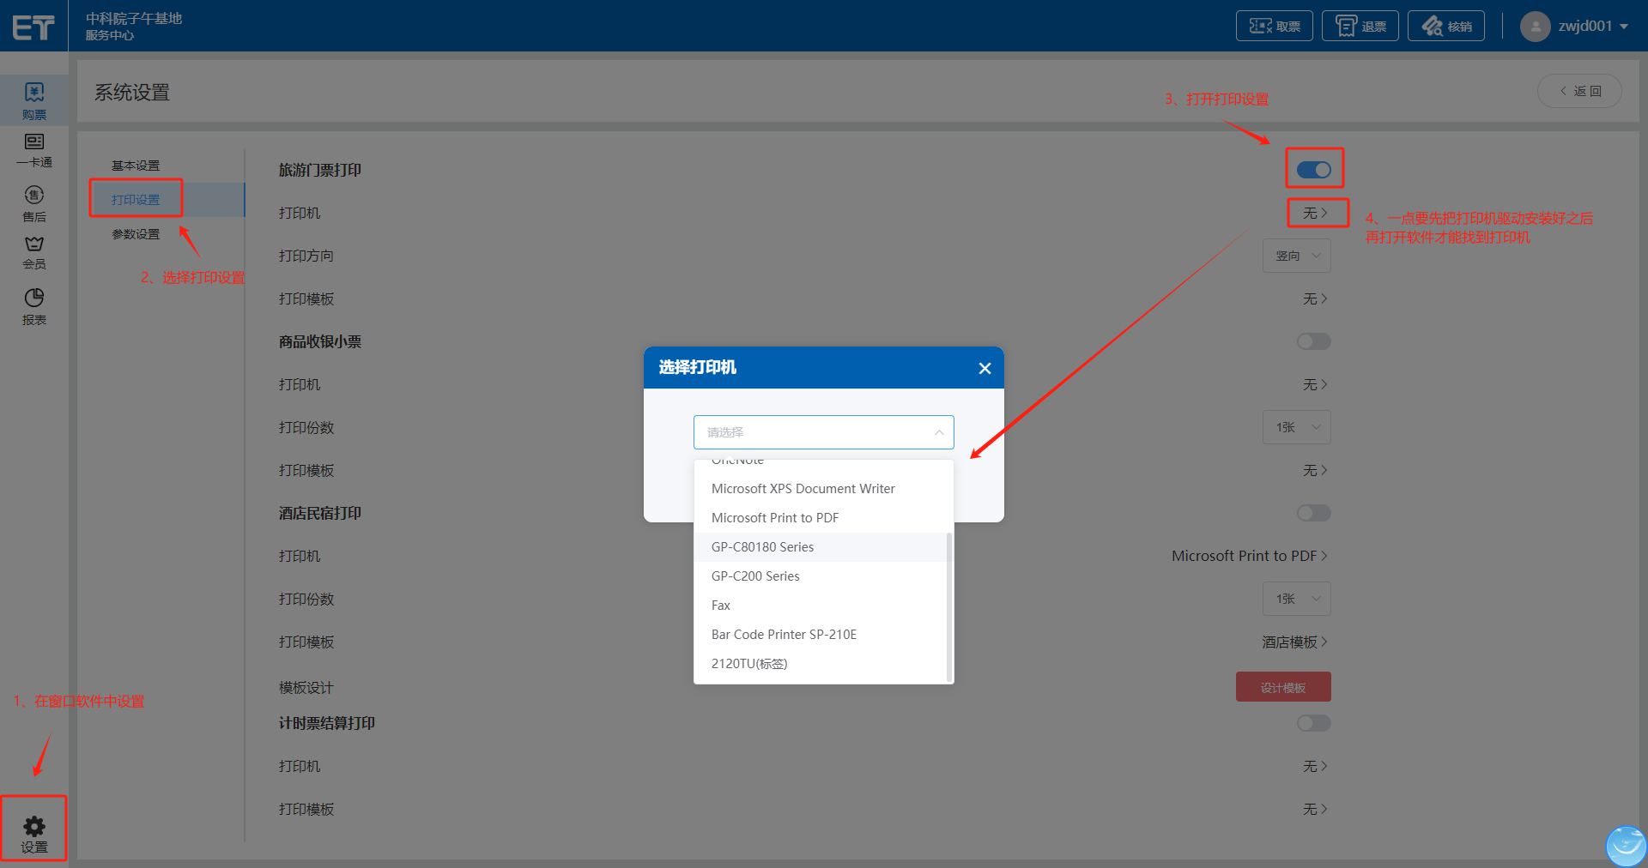Image resolution: width=1648 pixels, height=868 pixels.
Task: Click the 一卡通 card icon in sidebar
Action: 34,142
